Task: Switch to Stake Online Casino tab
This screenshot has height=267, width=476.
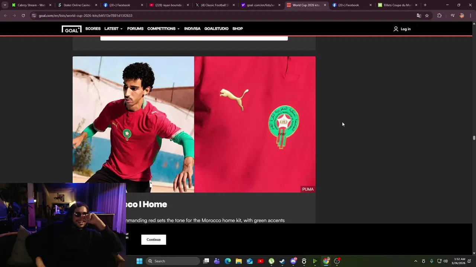Action: [x=77, y=5]
